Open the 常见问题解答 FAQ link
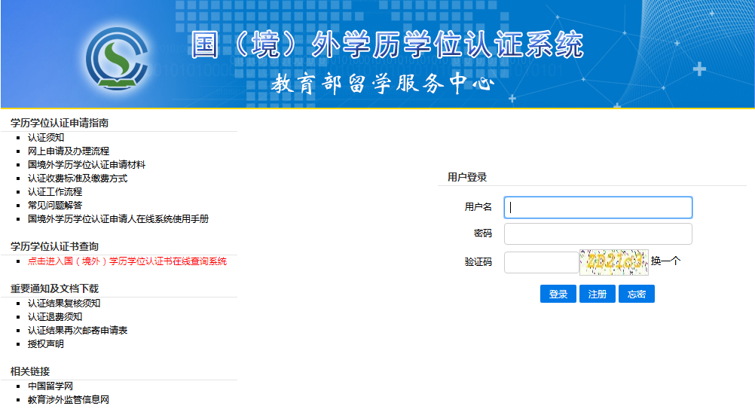The height and width of the screenshot is (415, 755). click(x=55, y=206)
